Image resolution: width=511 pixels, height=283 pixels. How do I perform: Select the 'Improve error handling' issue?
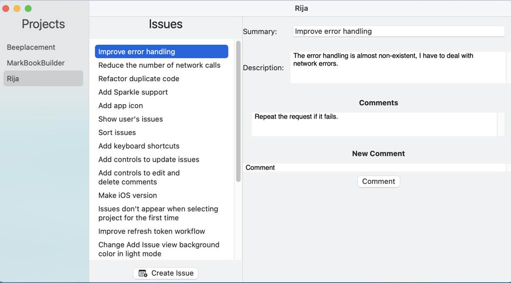pyautogui.click(x=137, y=52)
